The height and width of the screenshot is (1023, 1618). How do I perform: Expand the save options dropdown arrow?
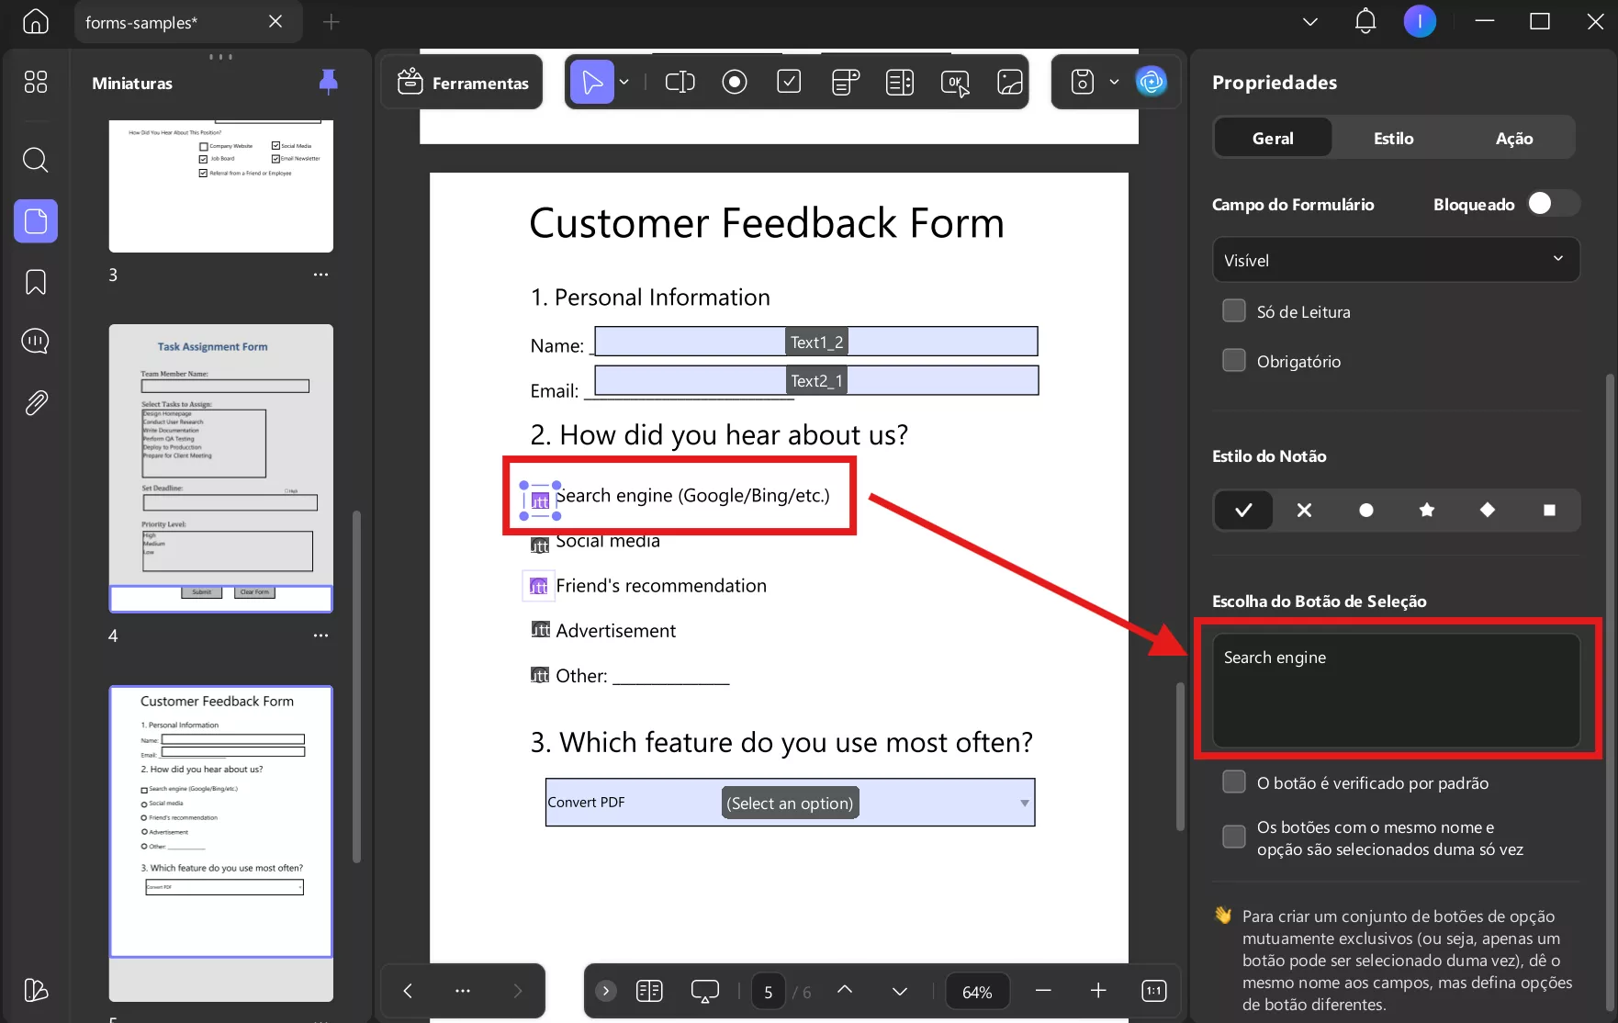tap(1114, 83)
